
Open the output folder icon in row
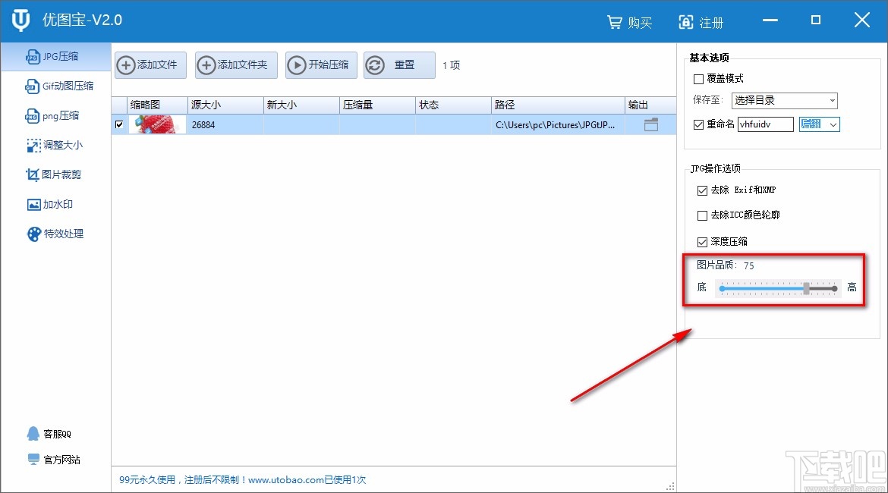[x=651, y=124]
